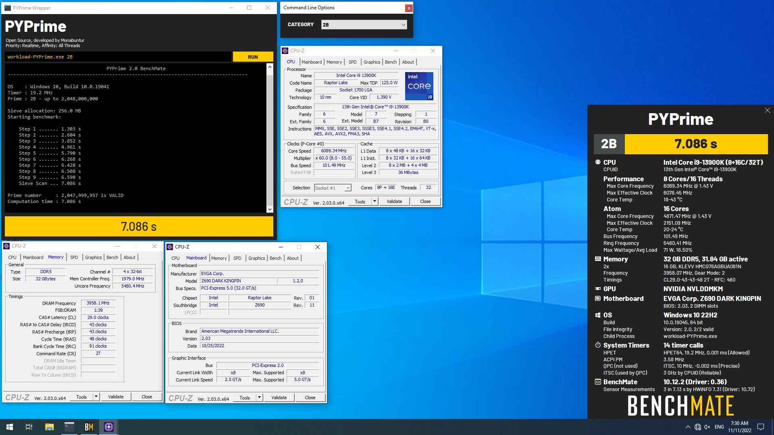Viewport: 774px width, 435px height.
Task: Select CPU tab in Memory CPU-Z window
Action: click(x=12, y=257)
